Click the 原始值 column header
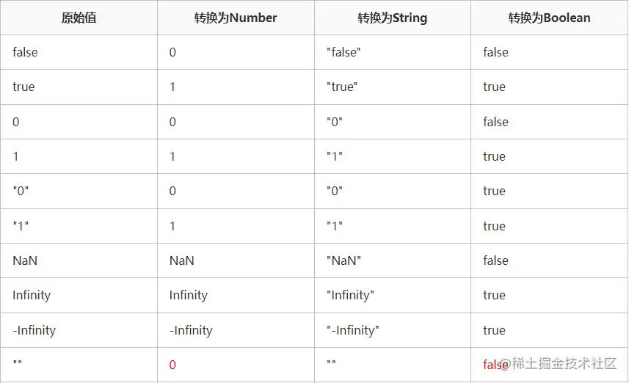The height and width of the screenshot is (383, 629). pos(79,18)
